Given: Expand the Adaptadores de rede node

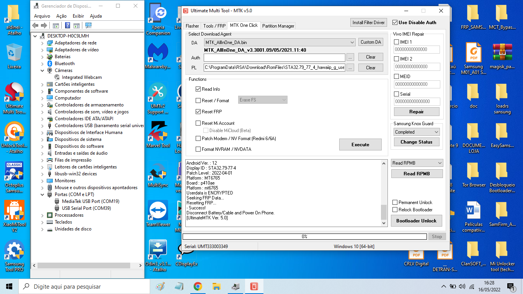Looking at the screenshot, I should click(42, 43).
